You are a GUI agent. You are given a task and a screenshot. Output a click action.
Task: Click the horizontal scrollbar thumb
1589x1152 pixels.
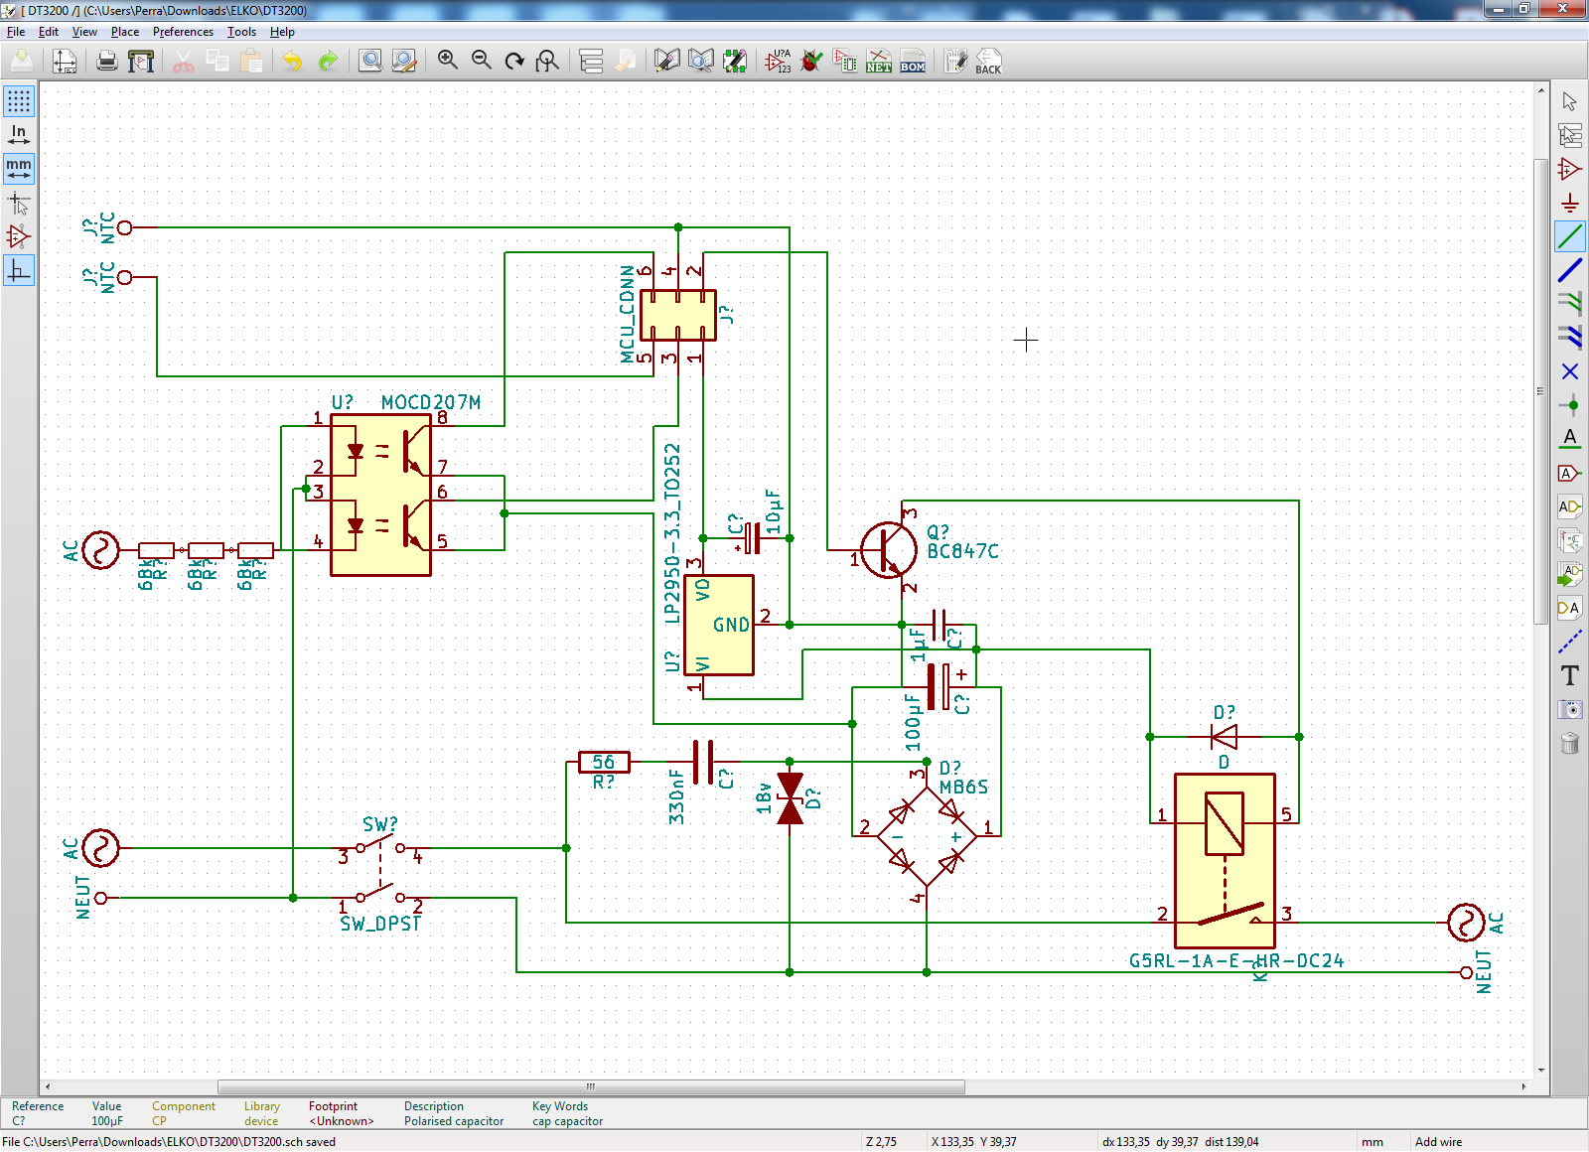(591, 1086)
